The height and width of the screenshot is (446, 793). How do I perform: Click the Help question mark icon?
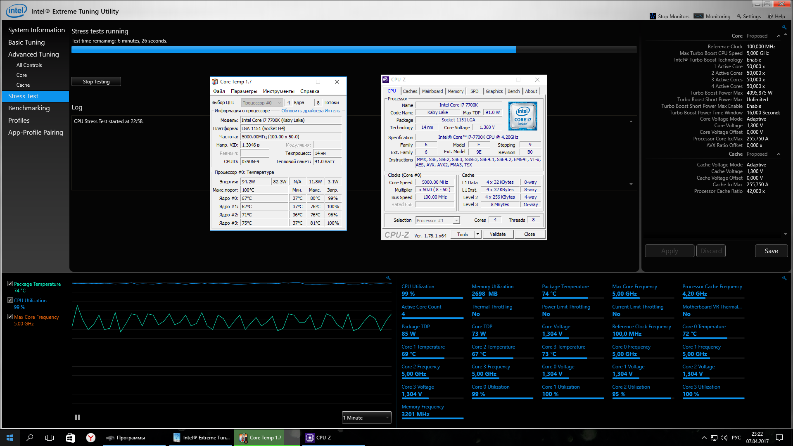pos(770,16)
